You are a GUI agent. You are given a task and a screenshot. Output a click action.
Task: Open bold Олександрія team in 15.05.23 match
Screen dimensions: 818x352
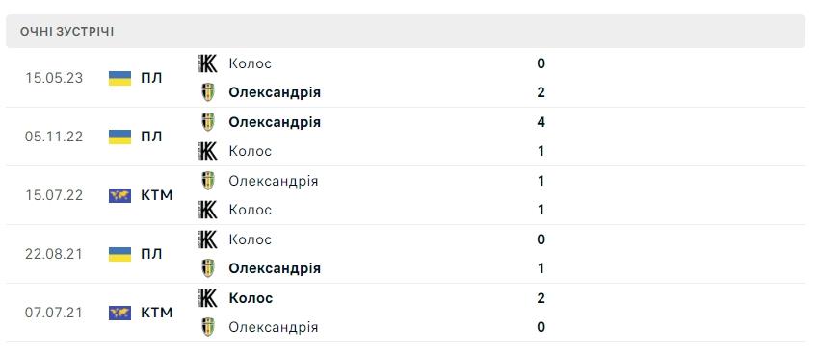coord(275,92)
